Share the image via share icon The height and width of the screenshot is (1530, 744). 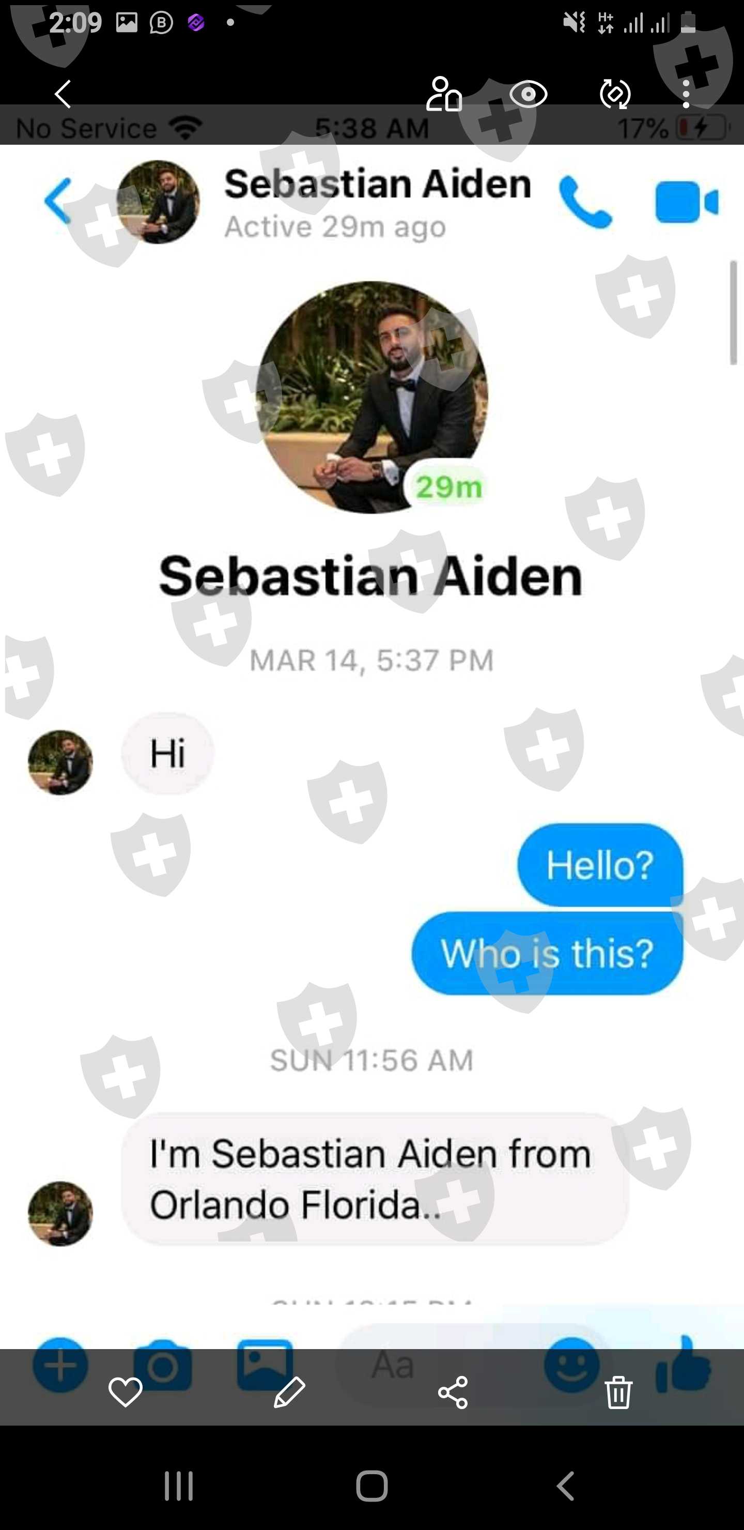(453, 1391)
